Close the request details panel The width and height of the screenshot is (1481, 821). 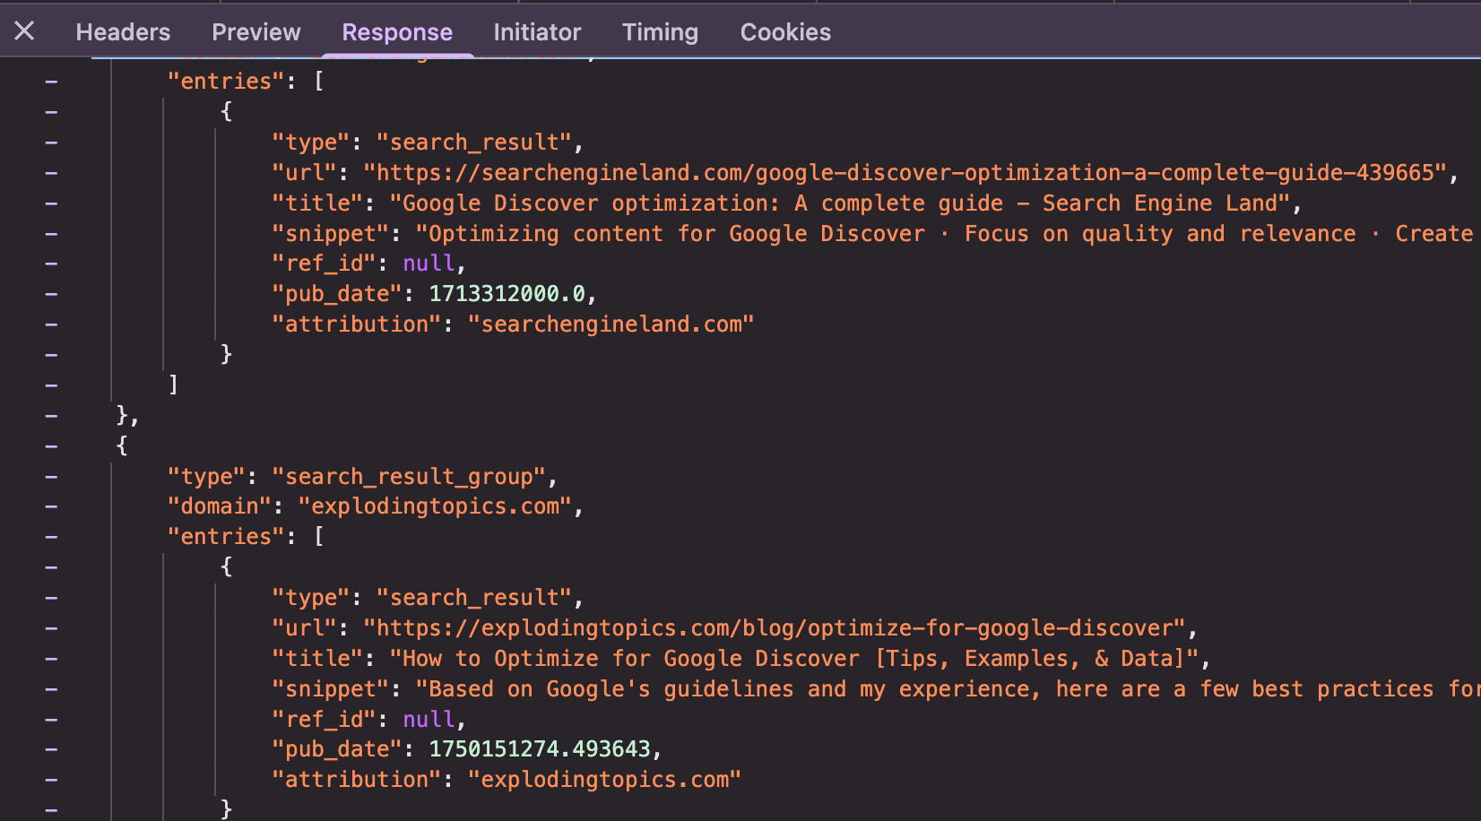click(24, 31)
